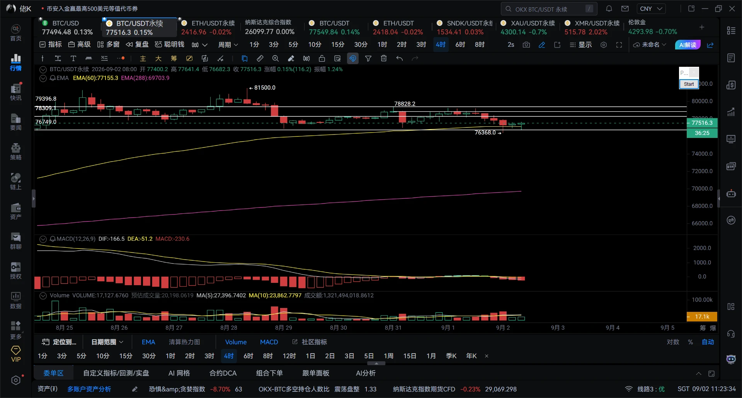Viewport: 742px width, 398px height.
Task: Delete drawings with trash icon
Action: [x=384, y=58]
